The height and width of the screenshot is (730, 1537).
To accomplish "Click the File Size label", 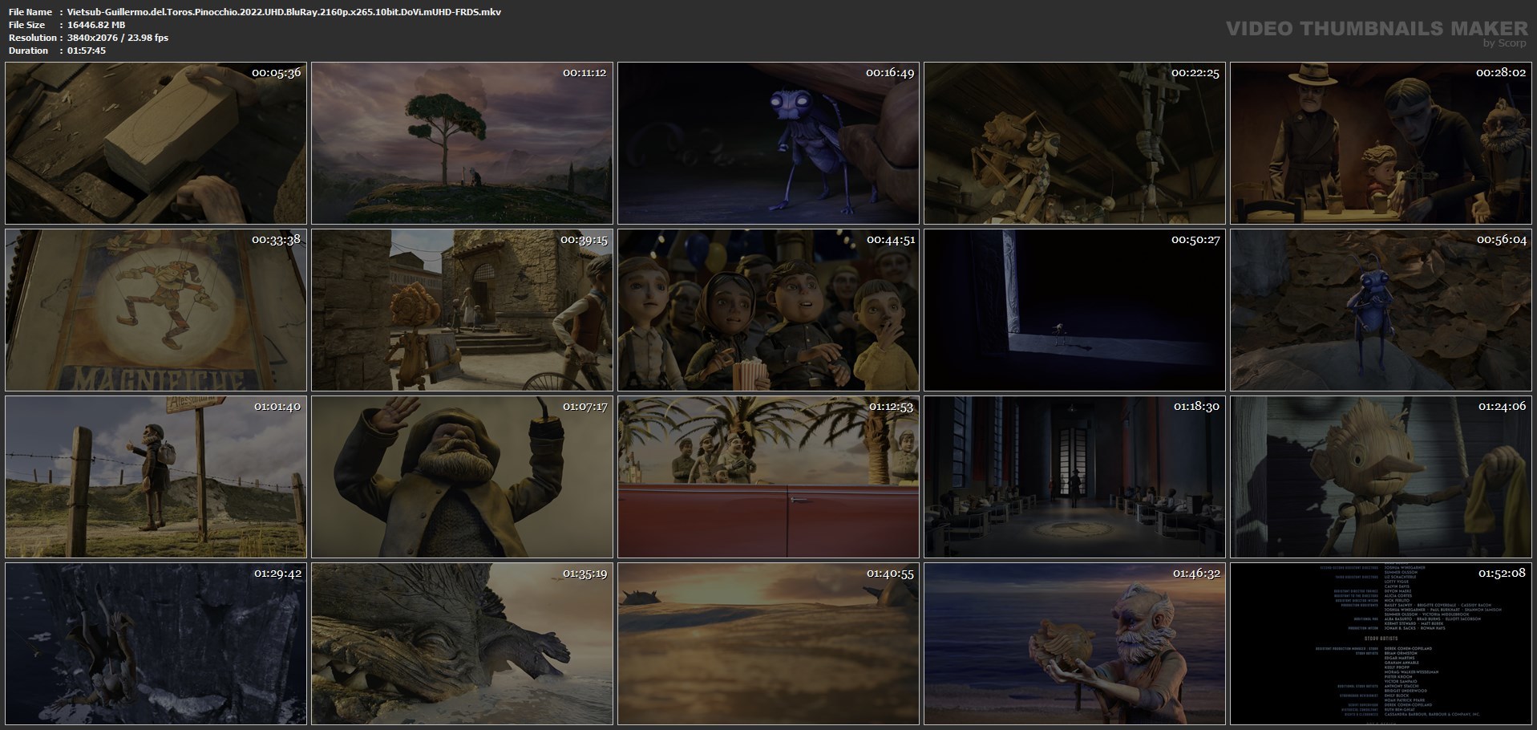I will [x=26, y=25].
